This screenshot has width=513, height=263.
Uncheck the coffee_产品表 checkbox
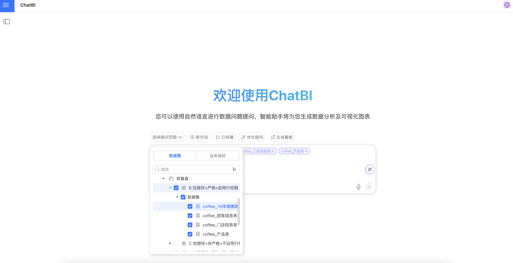click(190, 234)
